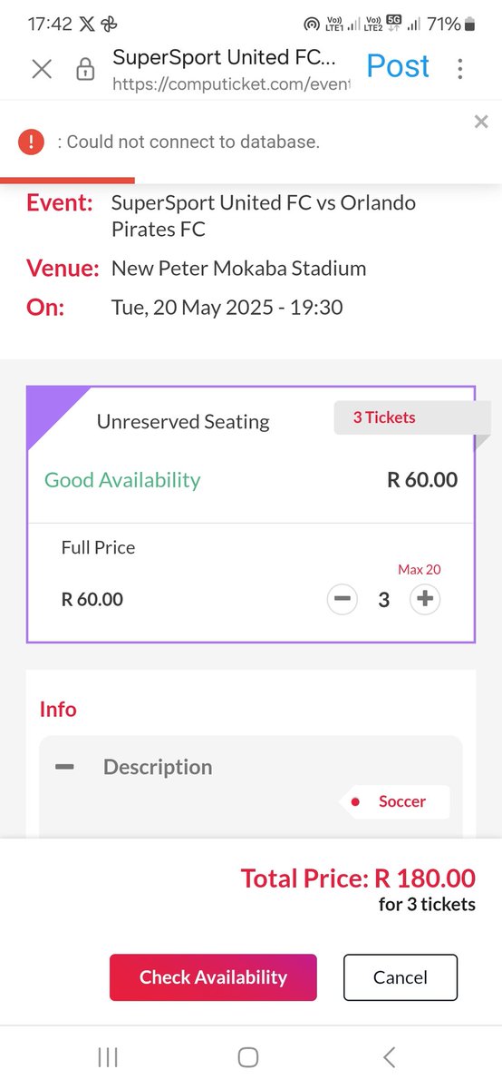Decrease ticket quantity with minus button
The image size is (502, 1089).
coord(342,599)
